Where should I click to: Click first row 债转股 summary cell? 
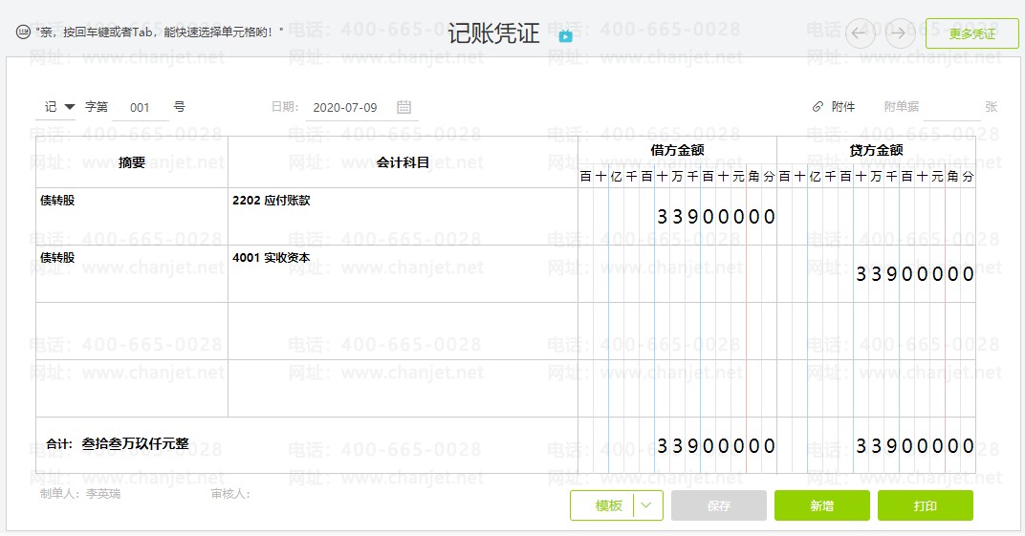coord(132,217)
